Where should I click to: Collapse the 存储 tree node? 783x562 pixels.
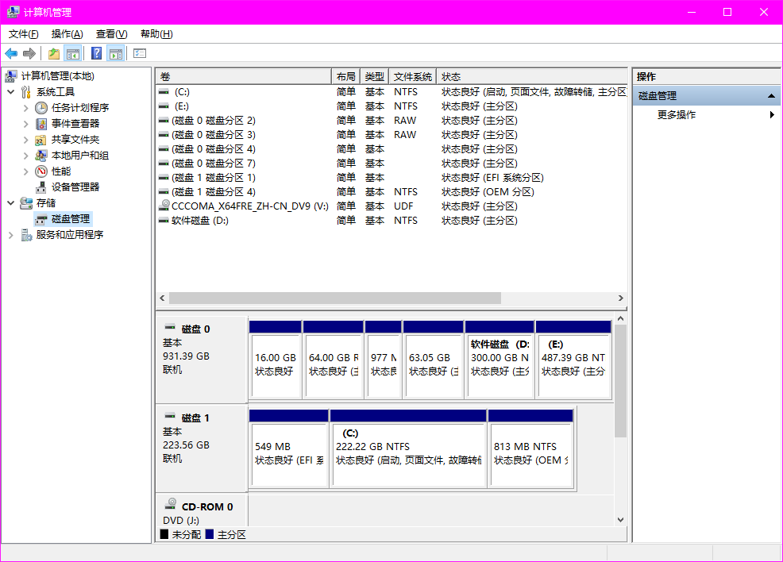pos(11,203)
